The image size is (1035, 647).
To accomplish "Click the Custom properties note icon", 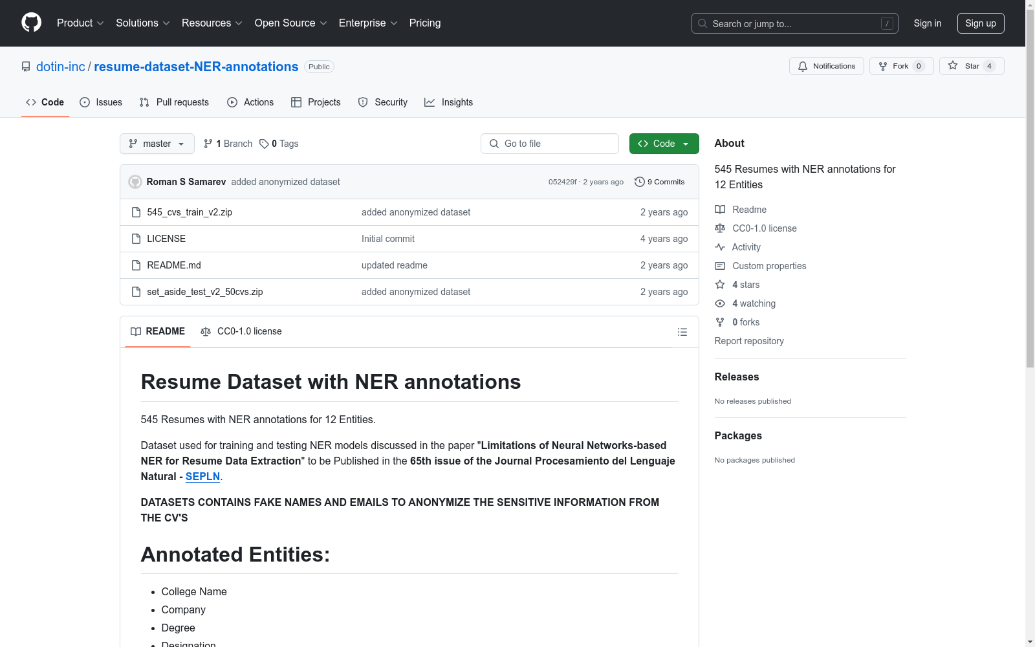I will click(x=720, y=266).
